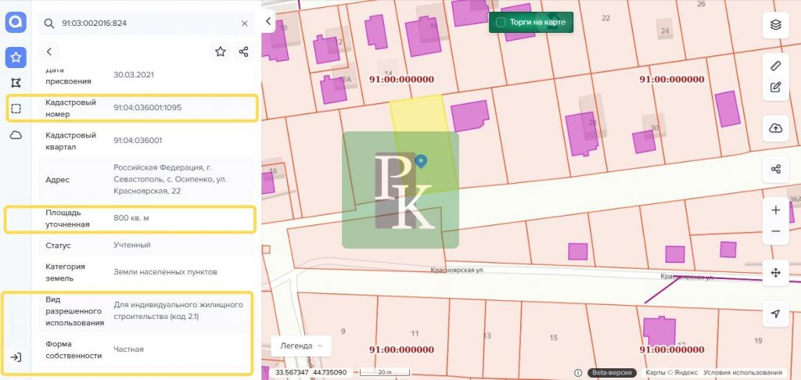Viewport: 801px width, 380px height.
Task: Click the edit drawing tool icon
Action: 775,87
